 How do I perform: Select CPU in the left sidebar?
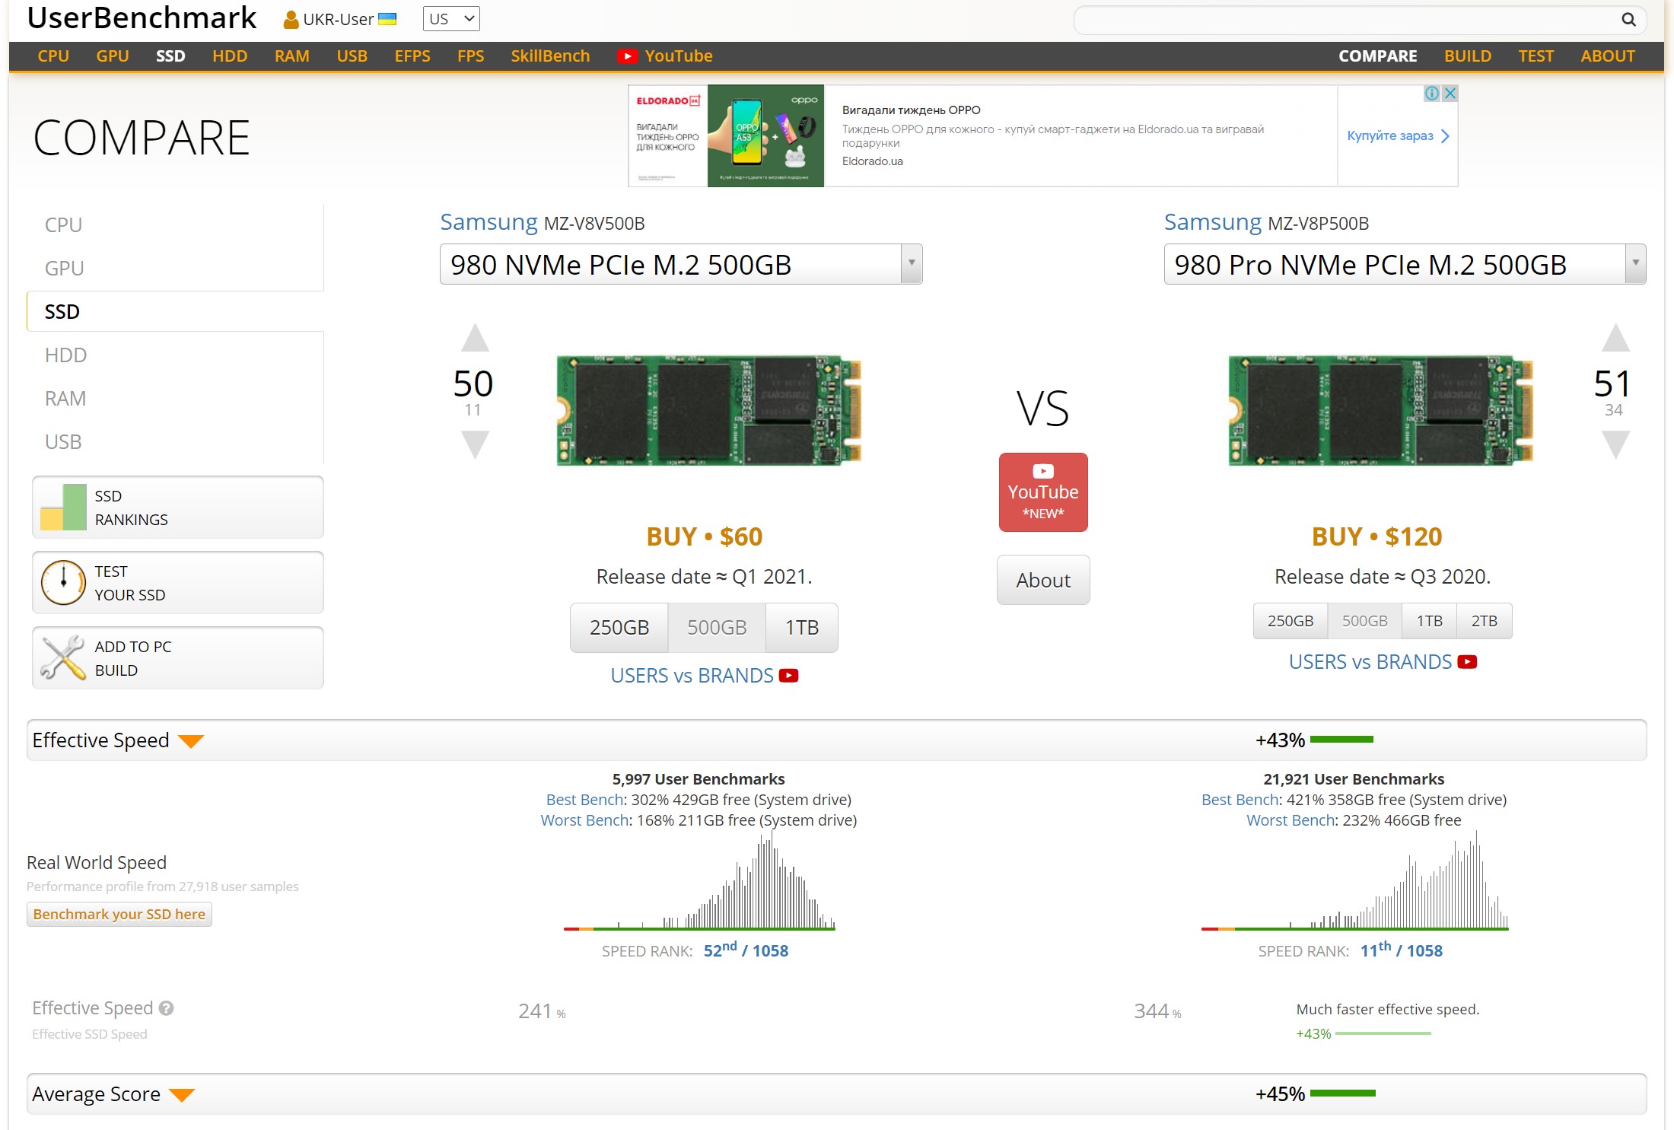coord(63,225)
